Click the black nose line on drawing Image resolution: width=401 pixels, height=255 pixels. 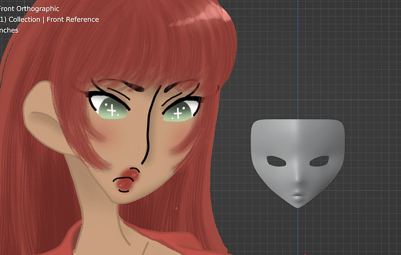point(150,126)
